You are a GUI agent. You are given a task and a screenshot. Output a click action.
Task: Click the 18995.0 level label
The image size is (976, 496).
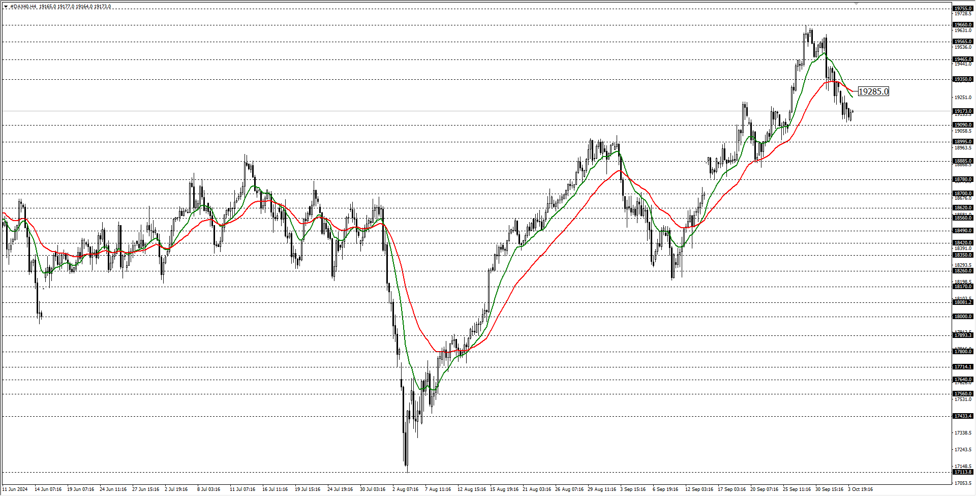963,142
